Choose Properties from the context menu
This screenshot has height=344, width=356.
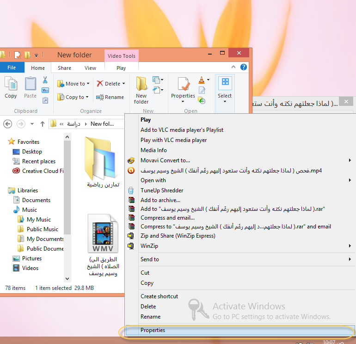click(x=153, y=330)
